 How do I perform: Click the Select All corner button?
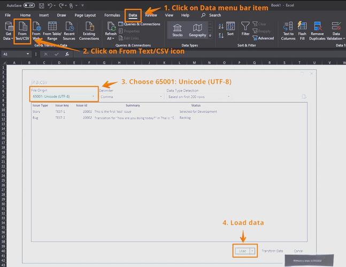pyautogui.click(x=4, y=63)
